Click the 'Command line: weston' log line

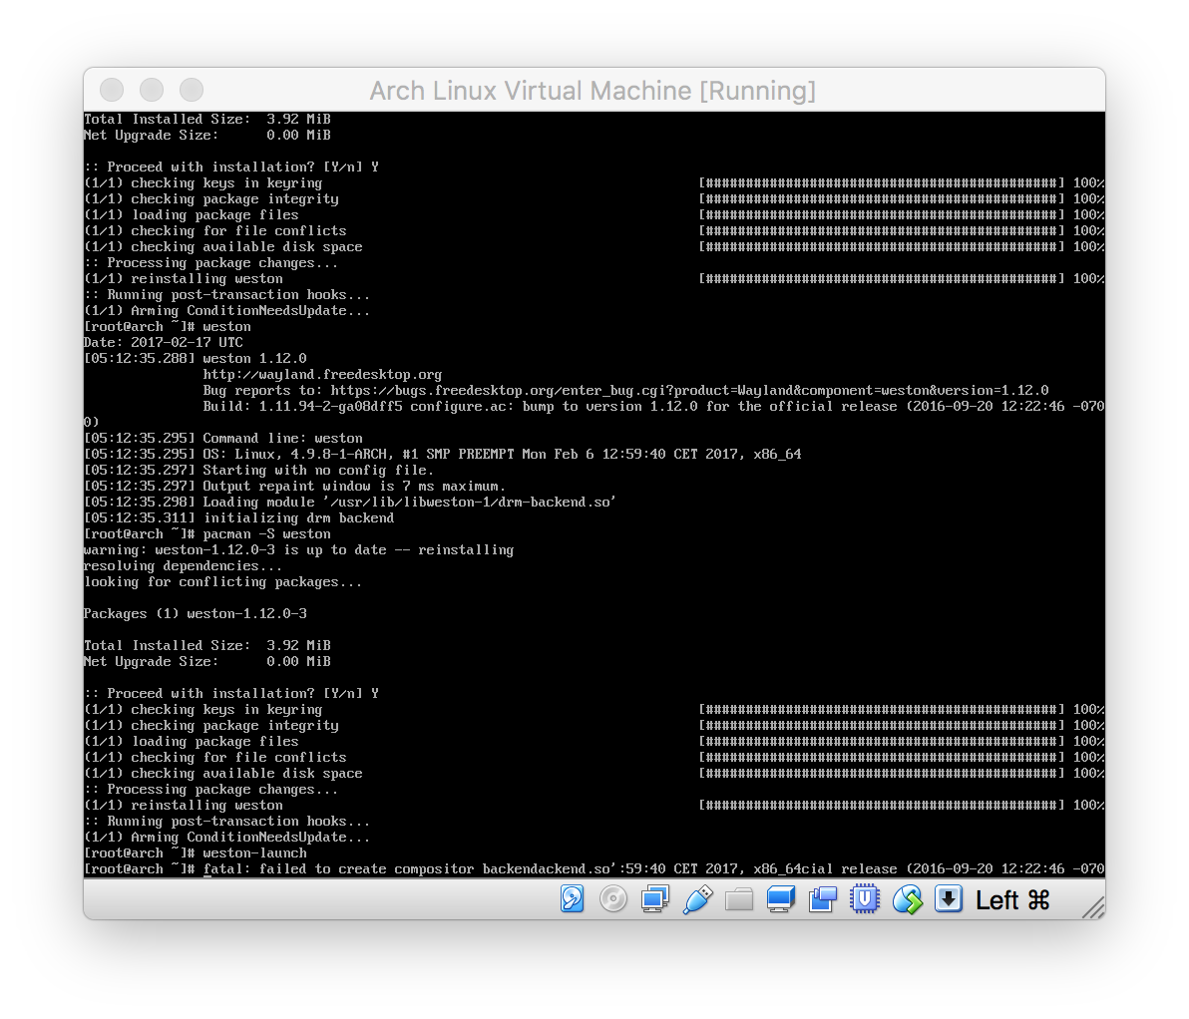(x=223, y=438)
